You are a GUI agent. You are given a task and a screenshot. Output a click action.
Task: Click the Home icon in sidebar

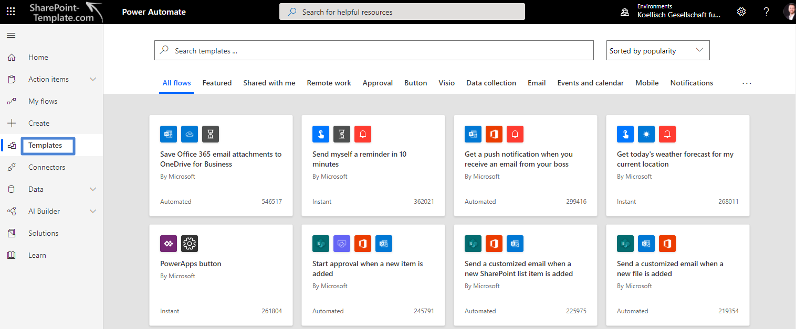[12, 58]
